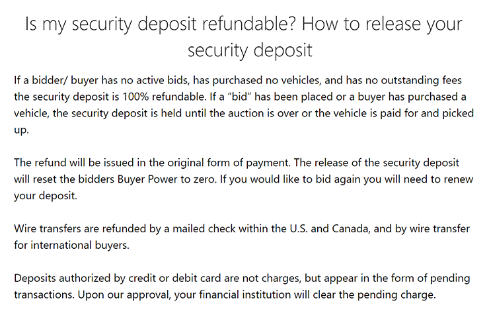The width and height of the screenshot is (489, 319).
Task: Click the words 'mailed check'
Action: [204, 229]
